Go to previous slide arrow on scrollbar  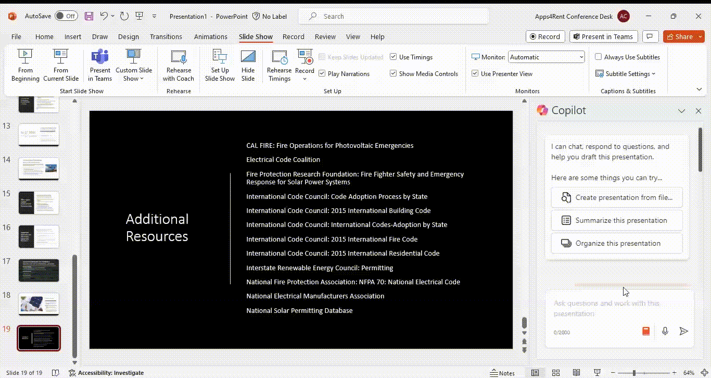click(524, 341)
